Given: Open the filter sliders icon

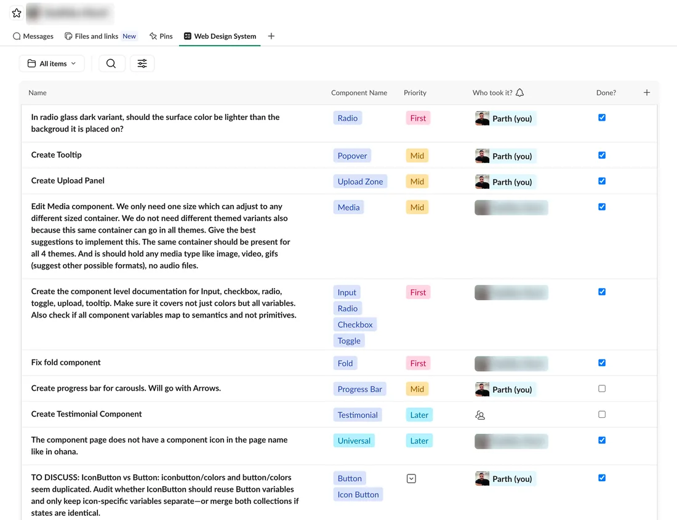Looking at the screenshot, I should [x=142, y=63].
